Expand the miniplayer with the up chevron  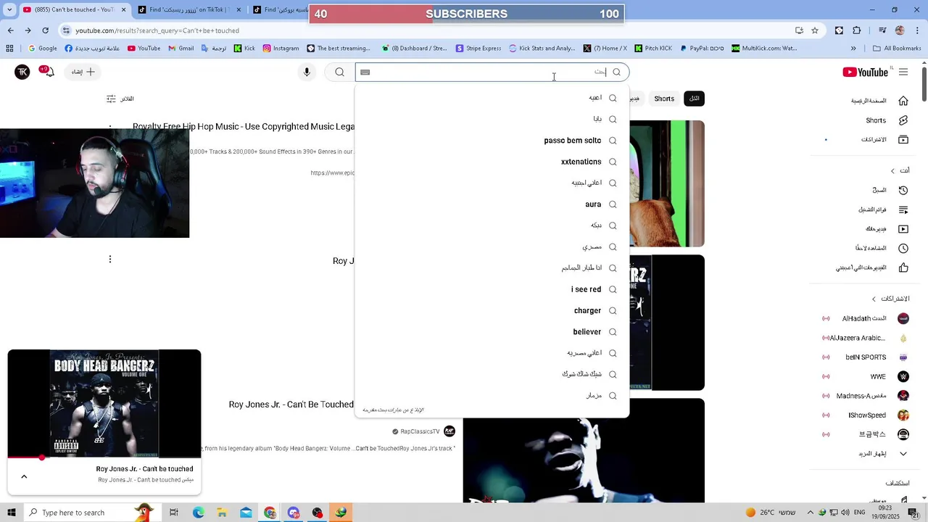click(24, 476)
